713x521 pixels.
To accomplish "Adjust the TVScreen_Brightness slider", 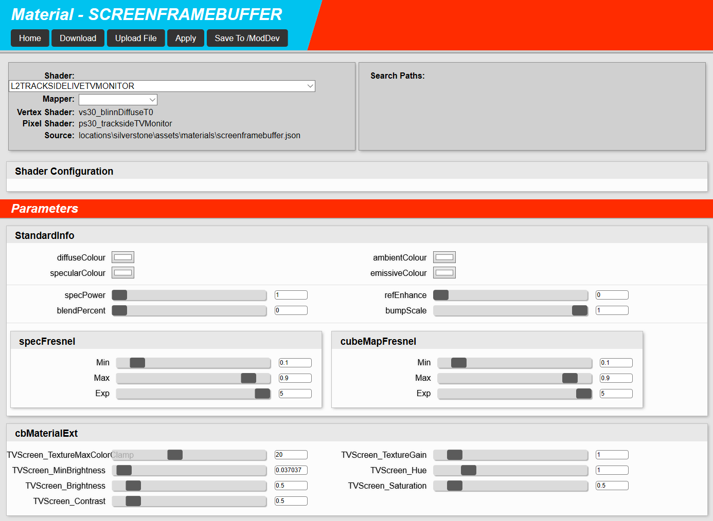I will 189,486.
